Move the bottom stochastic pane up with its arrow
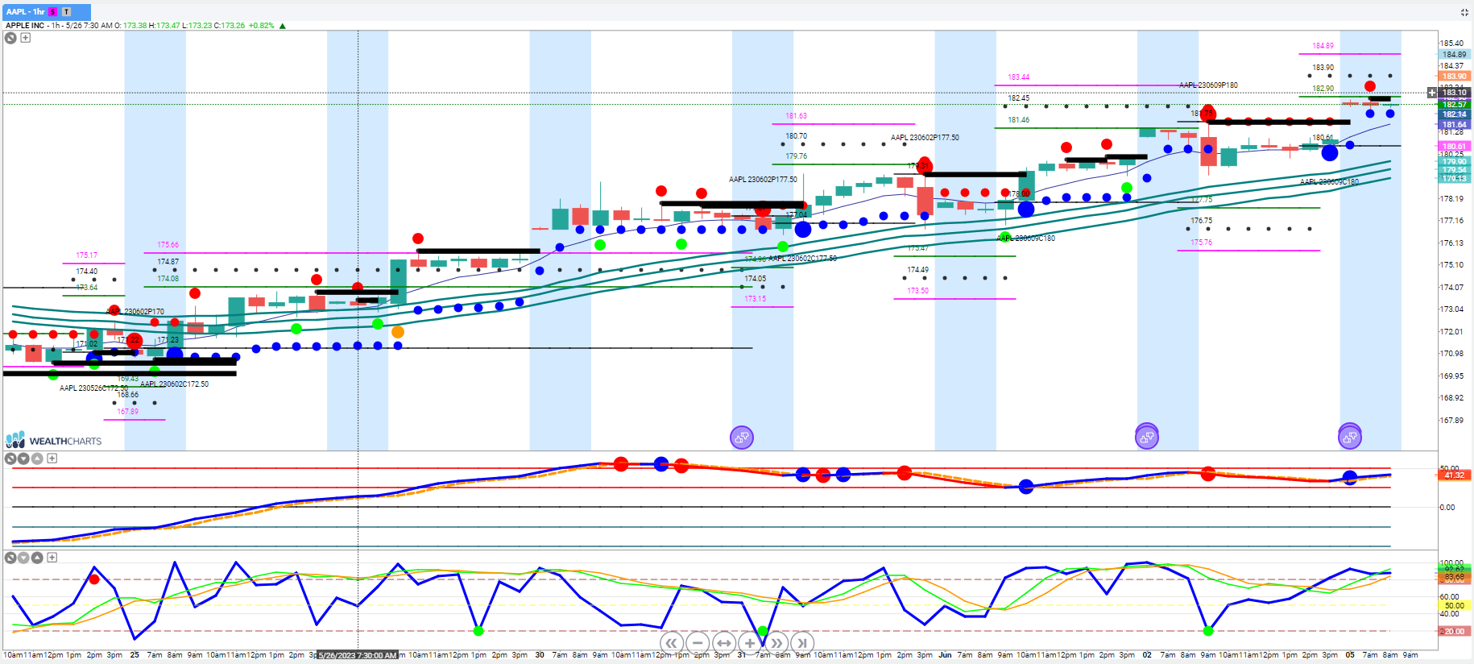The image size is (1474, 664). (x=36, y=558)
